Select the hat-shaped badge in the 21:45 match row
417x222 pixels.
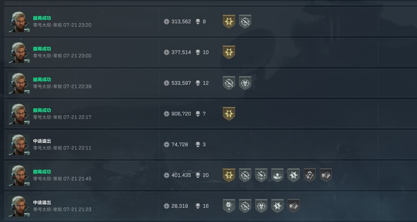point(277,175)
